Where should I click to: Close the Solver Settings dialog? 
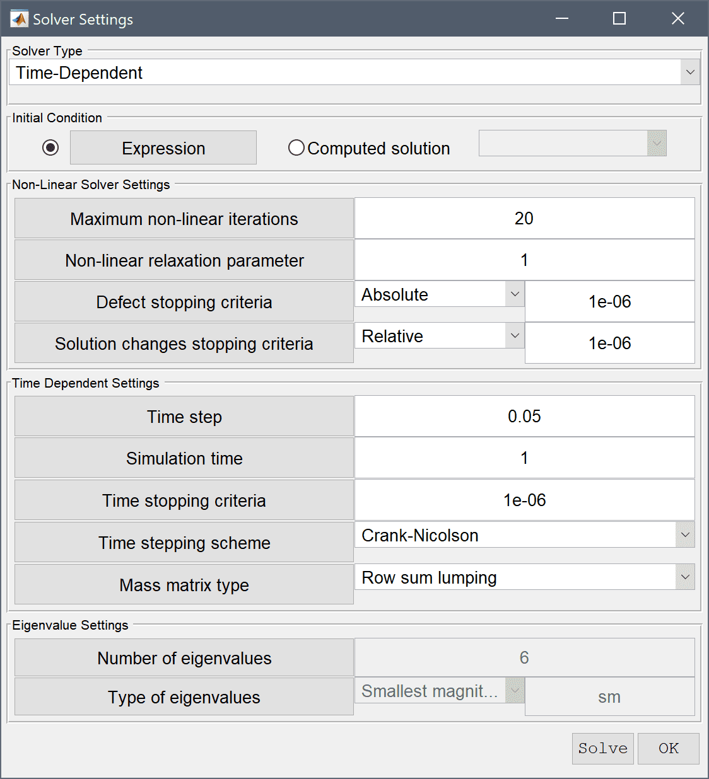point(678,19)
